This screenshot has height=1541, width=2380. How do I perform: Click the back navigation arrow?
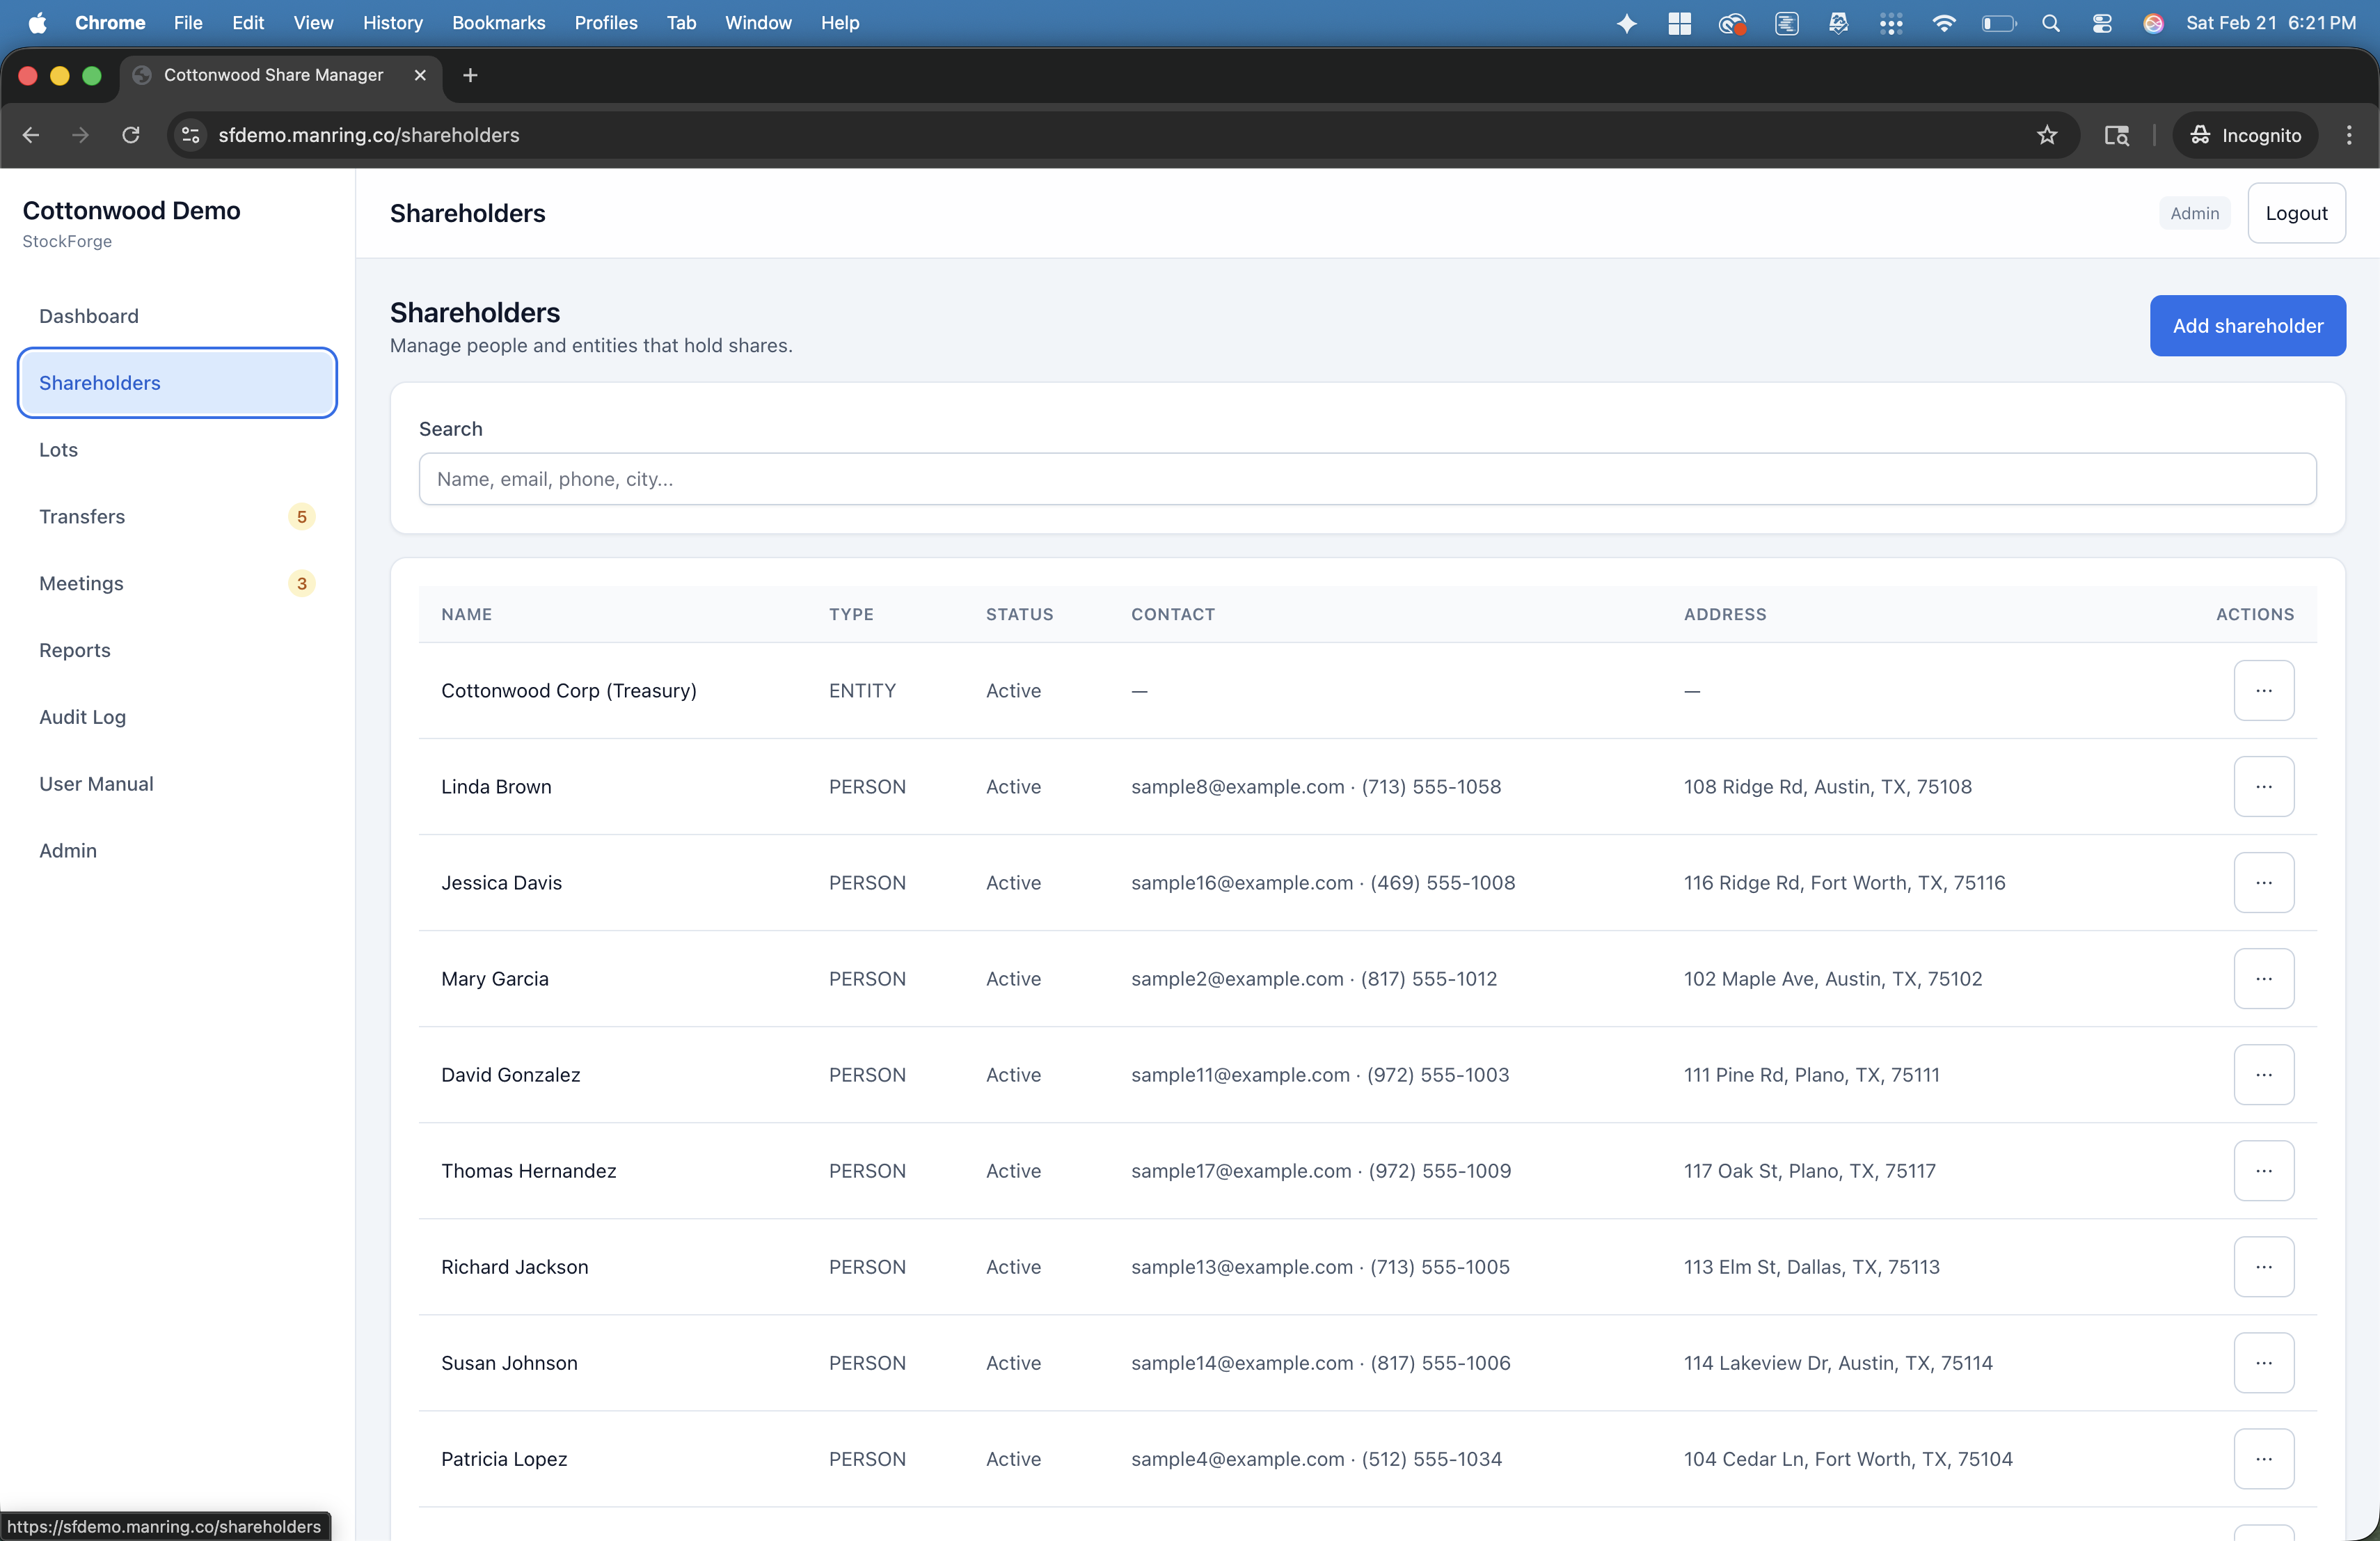[30, 135]
